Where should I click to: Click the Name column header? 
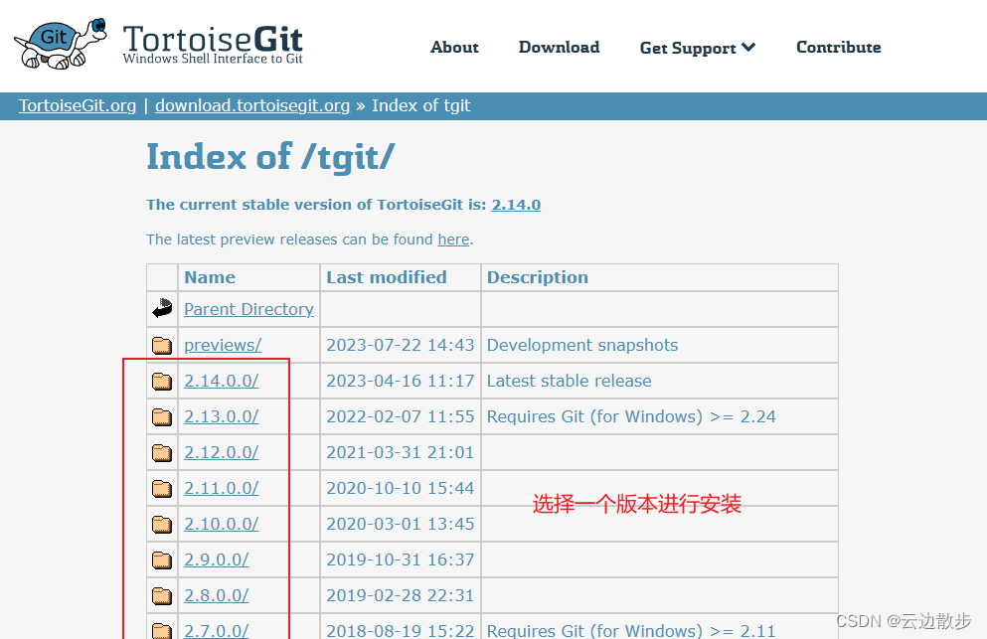(210, 277)
